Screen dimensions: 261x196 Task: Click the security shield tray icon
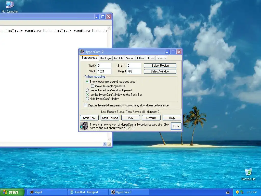(x=237, y=192)
